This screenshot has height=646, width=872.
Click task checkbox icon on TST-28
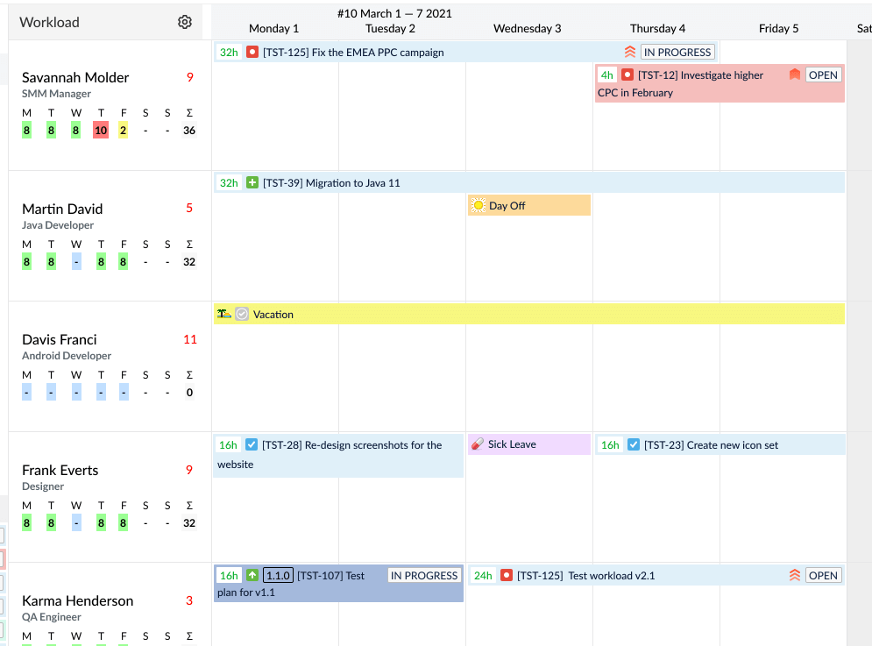pos(252,444)
